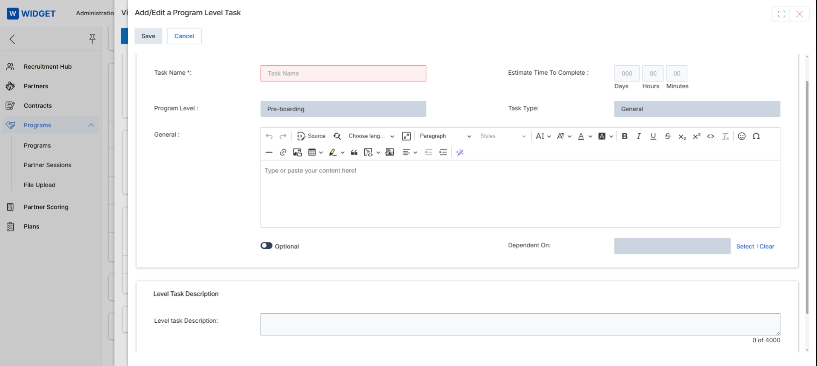Click the Days estimate field
The image size is (817, 366).
click(627, 73)
